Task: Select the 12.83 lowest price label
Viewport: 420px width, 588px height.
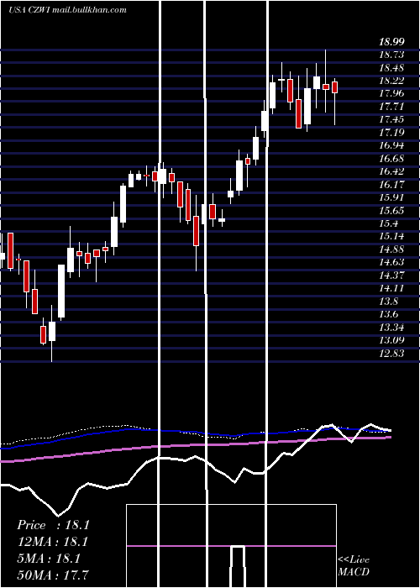Action: click(x=391, y=354)
